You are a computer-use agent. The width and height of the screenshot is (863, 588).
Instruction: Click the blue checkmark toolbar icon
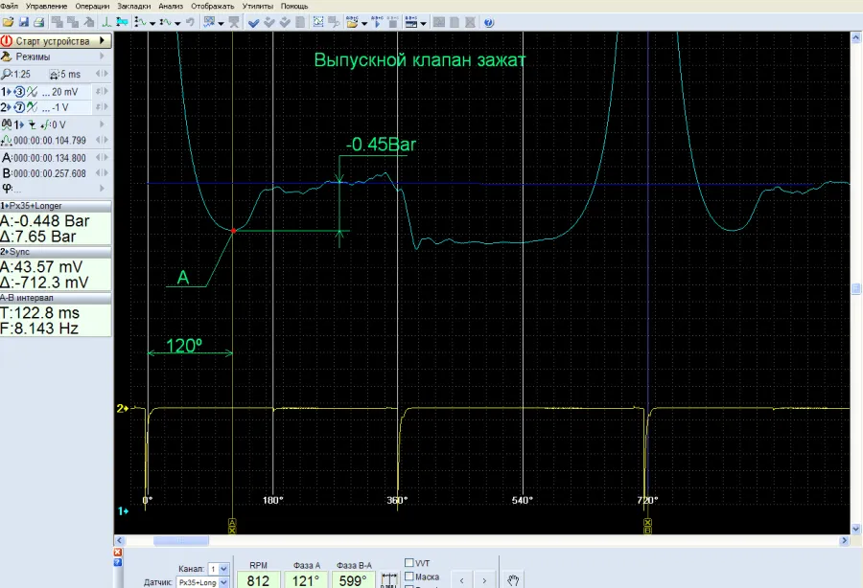[x=254, y=23]
